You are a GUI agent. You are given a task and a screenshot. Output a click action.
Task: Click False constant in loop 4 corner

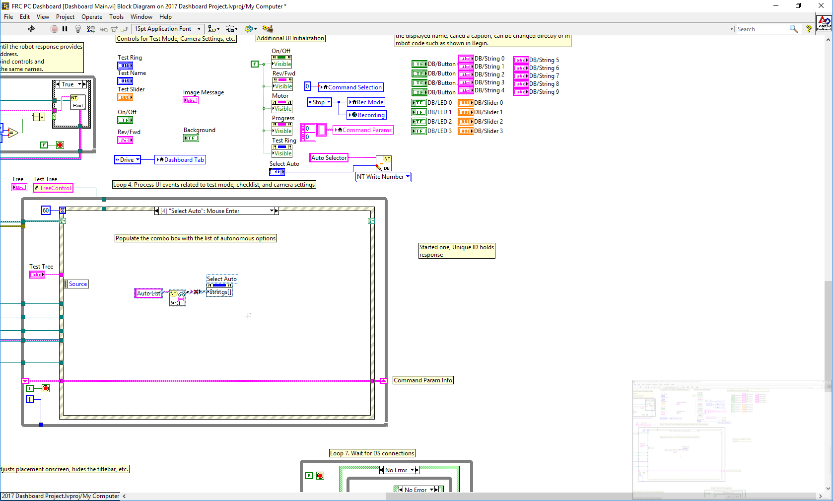point(30,388)
